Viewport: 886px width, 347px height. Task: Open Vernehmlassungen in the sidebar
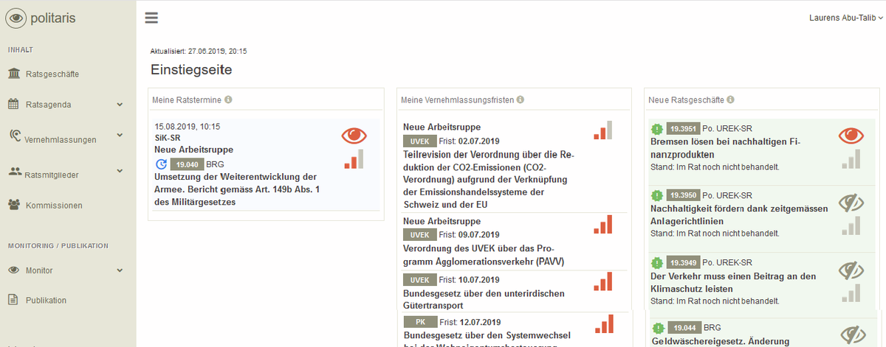[x=60, y=139]
